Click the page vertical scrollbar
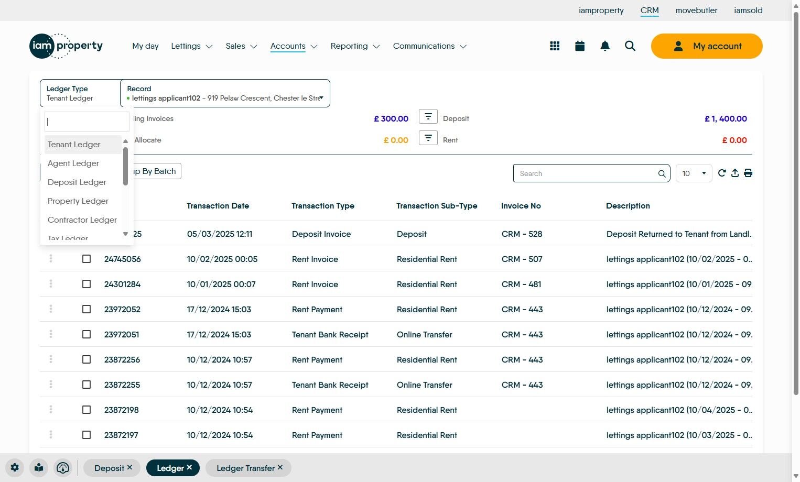This screenshot has width=800, height=482. (x=796, y=204)
